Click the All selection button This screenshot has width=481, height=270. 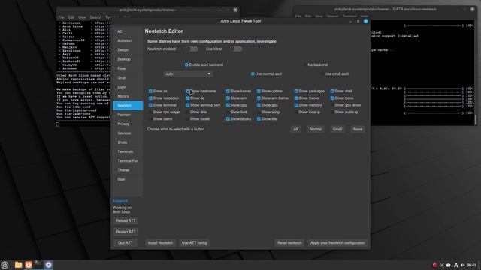pyautogui.click(x=295, y=129)
